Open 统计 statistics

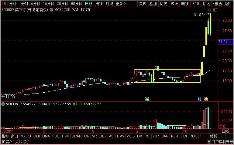174,4
